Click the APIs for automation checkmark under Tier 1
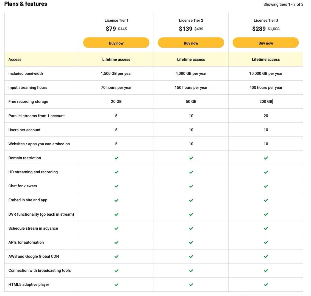This screenshot has height=296, width=311. click(116, 242)
